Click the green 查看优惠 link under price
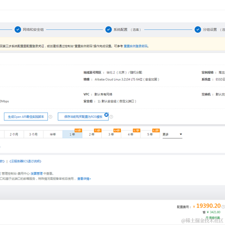 click(213, 218)
